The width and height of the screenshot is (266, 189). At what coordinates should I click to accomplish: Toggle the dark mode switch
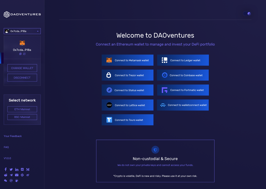point(247,14)
